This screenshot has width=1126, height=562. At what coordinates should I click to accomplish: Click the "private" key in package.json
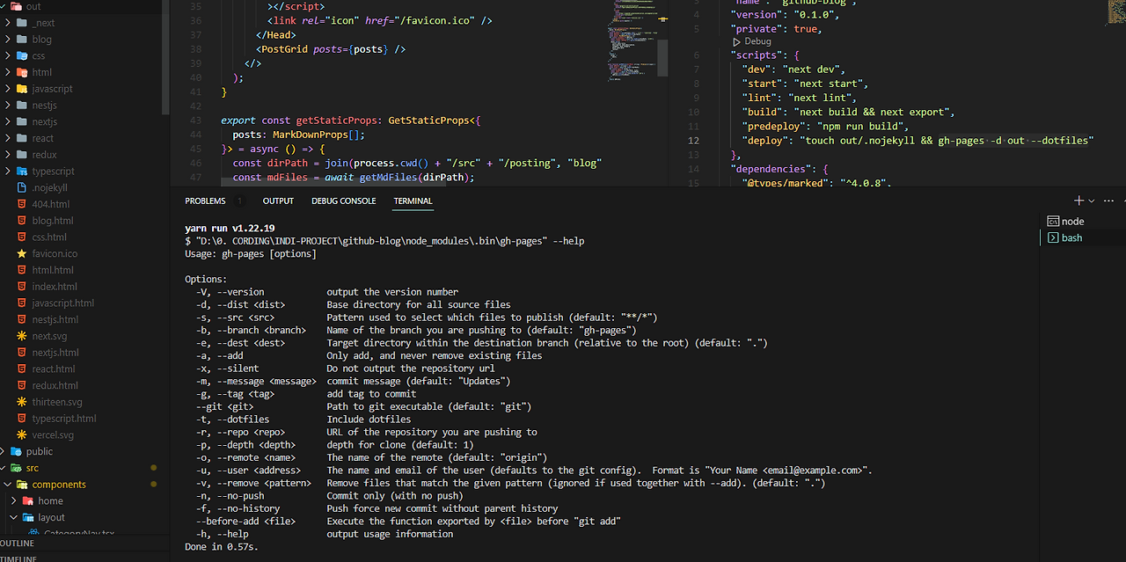(756, 28)
